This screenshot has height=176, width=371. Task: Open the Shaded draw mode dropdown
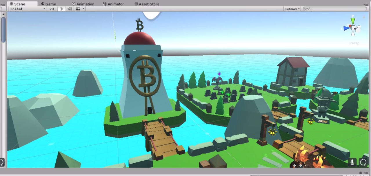28,9
